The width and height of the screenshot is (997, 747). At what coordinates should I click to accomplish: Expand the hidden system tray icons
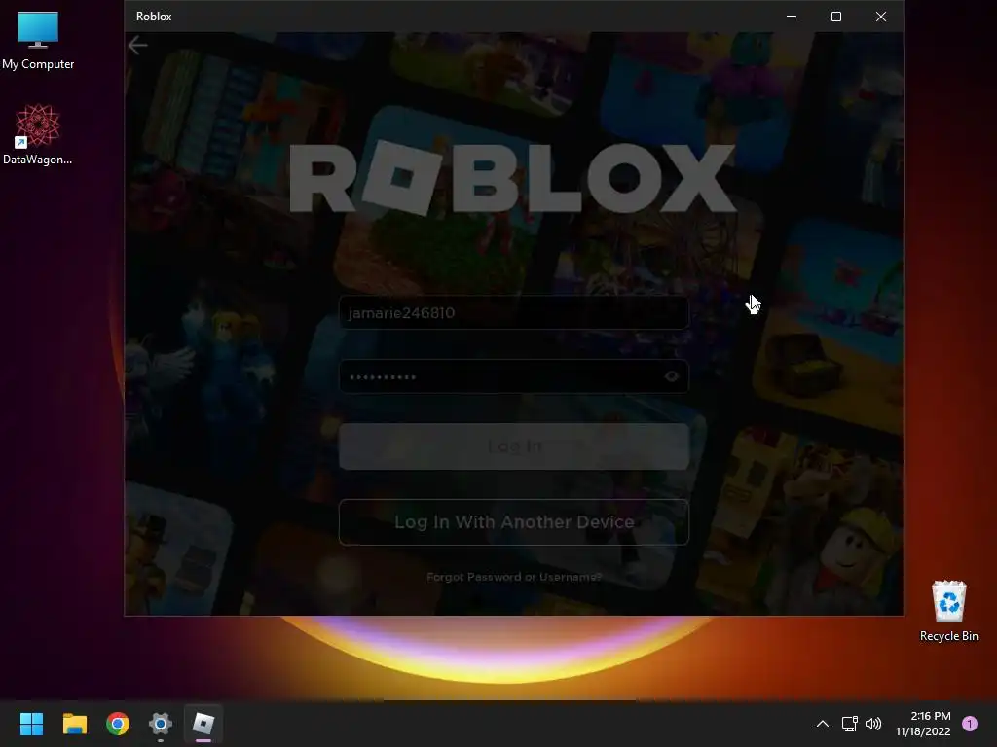[822, 724]
